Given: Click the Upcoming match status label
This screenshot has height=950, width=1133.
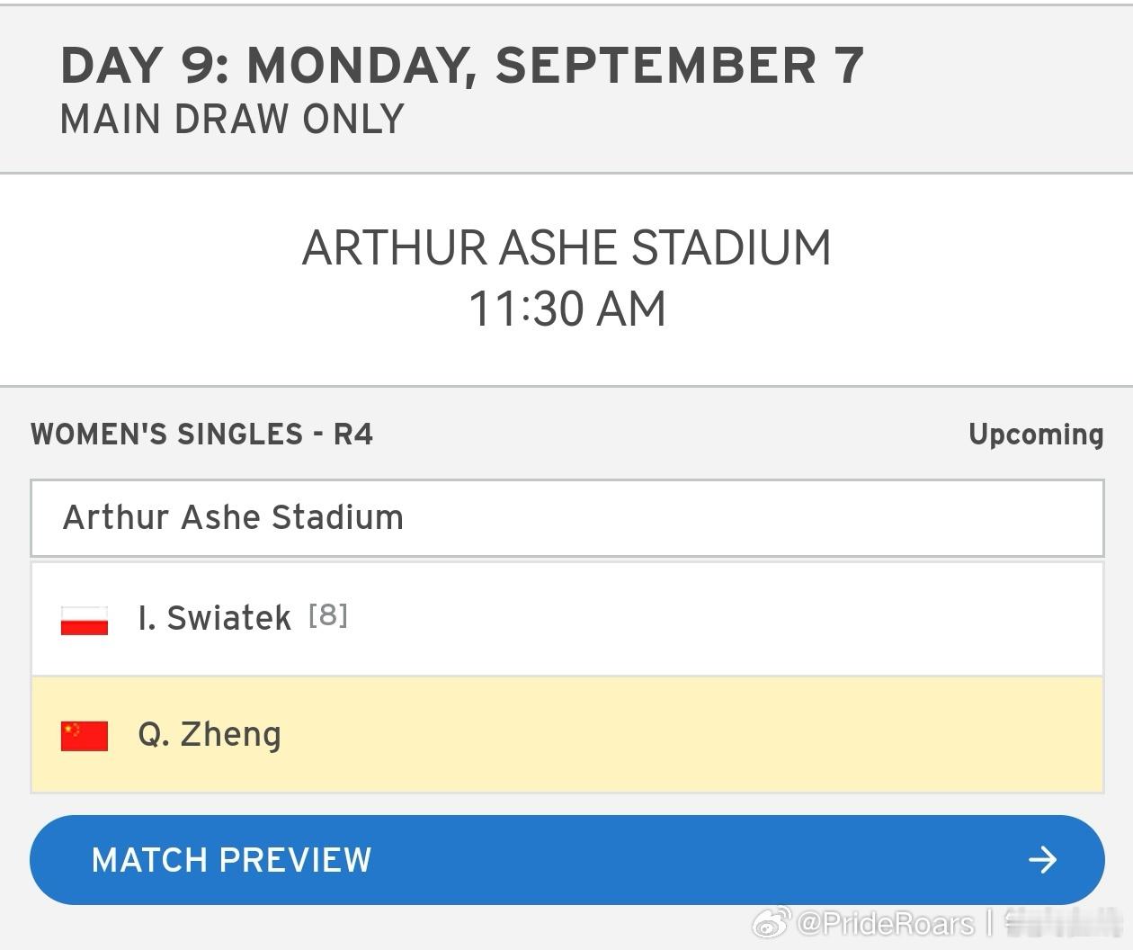Looking at the screenshot, I should tap(1036, 435).
